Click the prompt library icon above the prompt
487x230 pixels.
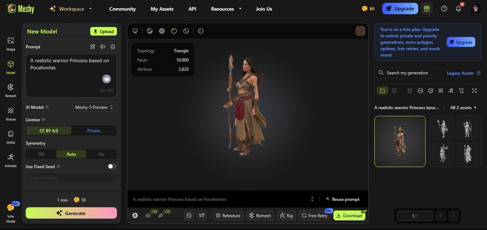pos(113,47)
